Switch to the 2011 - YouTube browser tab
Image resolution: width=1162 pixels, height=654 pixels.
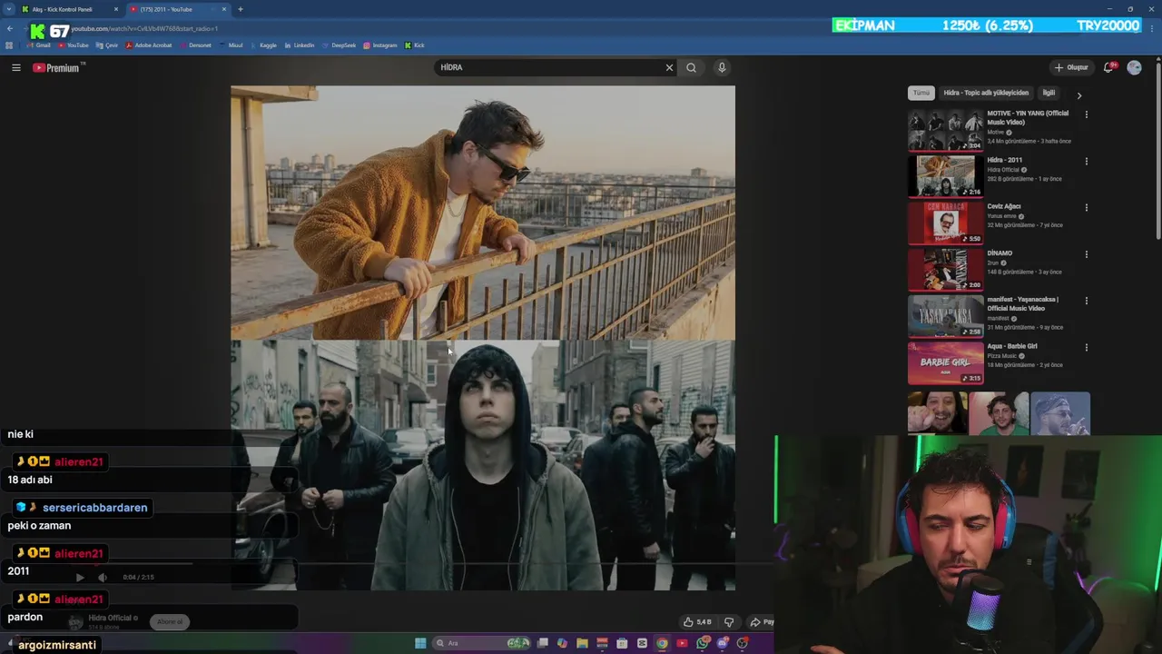tap(177, 9)
